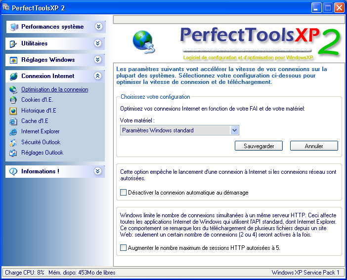This screenshot has width=347, height=280.
Task: Open the Historique d'I.E link
Action: point(39,110)
